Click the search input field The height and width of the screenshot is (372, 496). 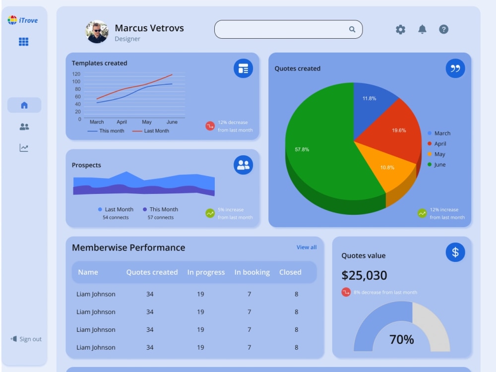(x=288, y=29)
